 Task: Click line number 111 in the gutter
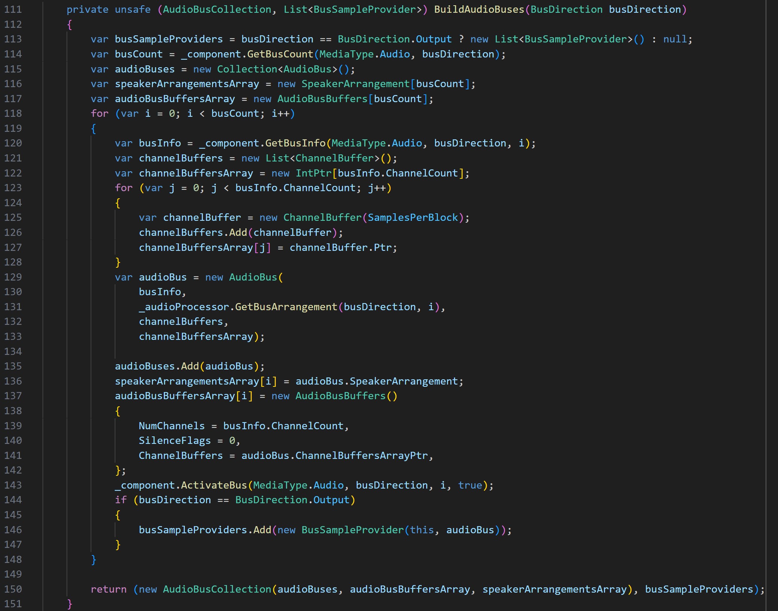[x=13, y=9]
